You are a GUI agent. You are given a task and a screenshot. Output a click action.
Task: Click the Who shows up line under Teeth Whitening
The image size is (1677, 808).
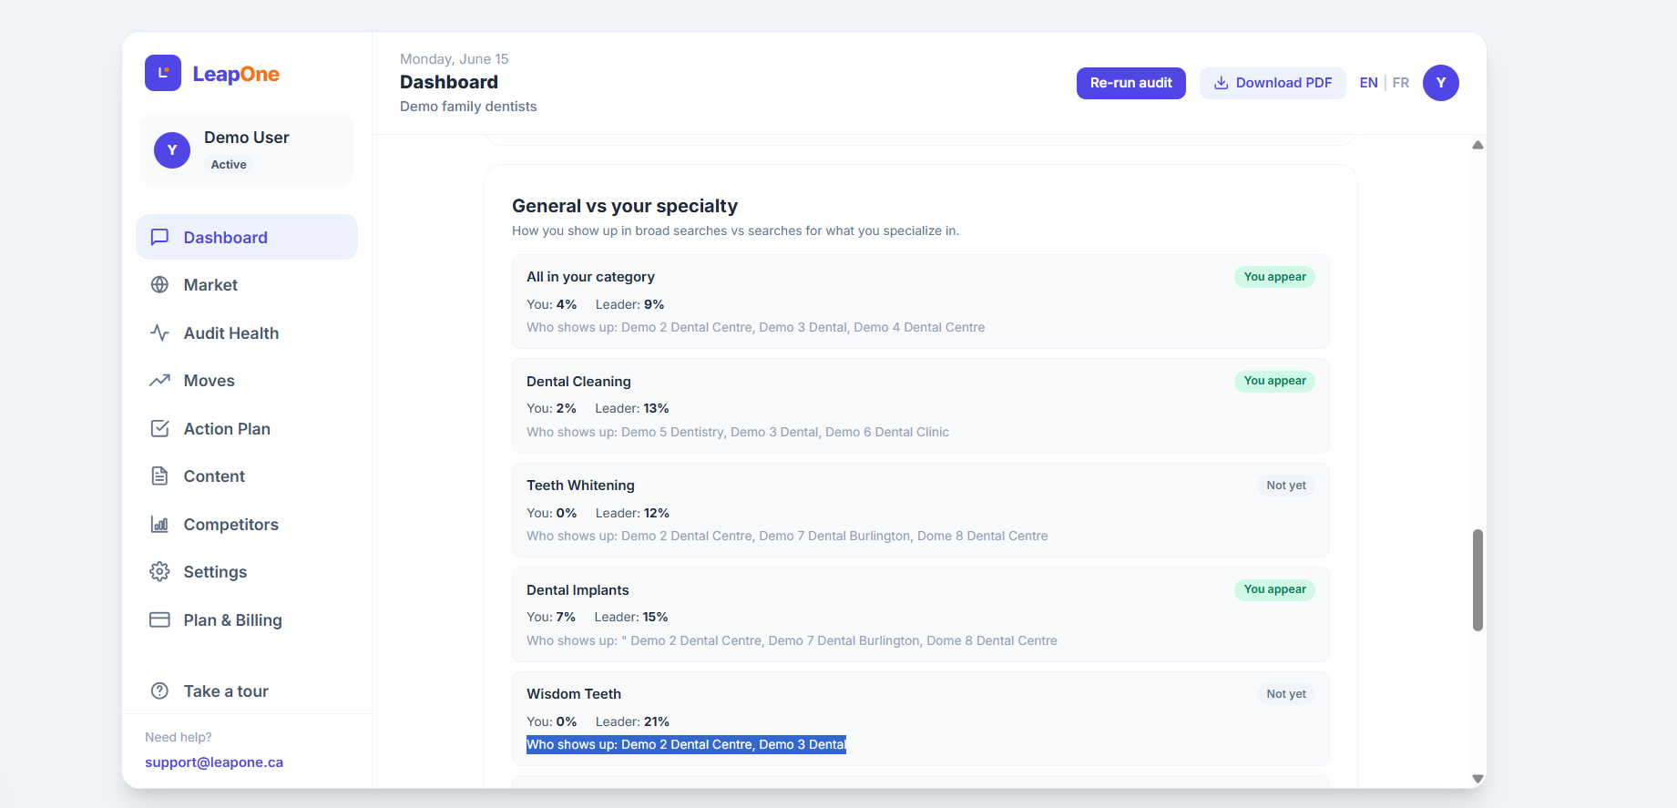pyautogui.click(x=787, y=536)
